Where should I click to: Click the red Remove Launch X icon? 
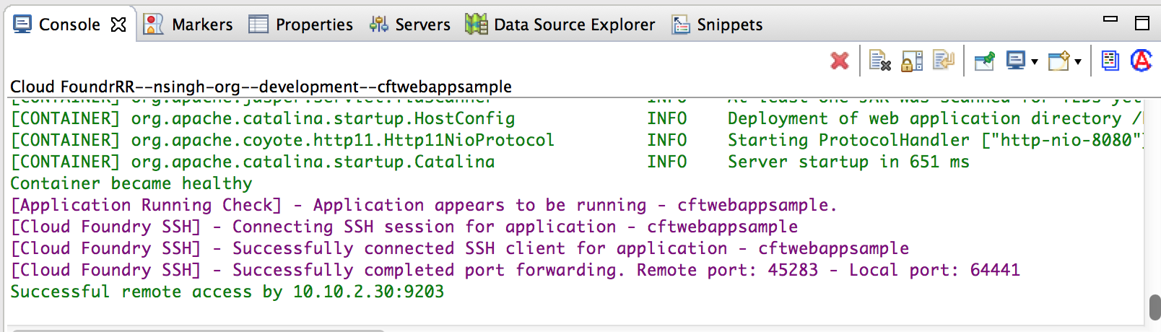tap(840, 61)
